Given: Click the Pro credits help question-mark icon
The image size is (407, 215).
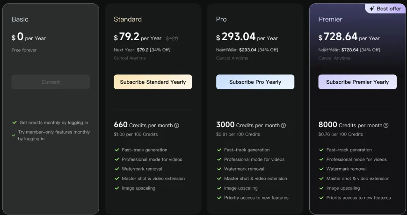Looking at the screenshot, I should [x=283, y=126].
